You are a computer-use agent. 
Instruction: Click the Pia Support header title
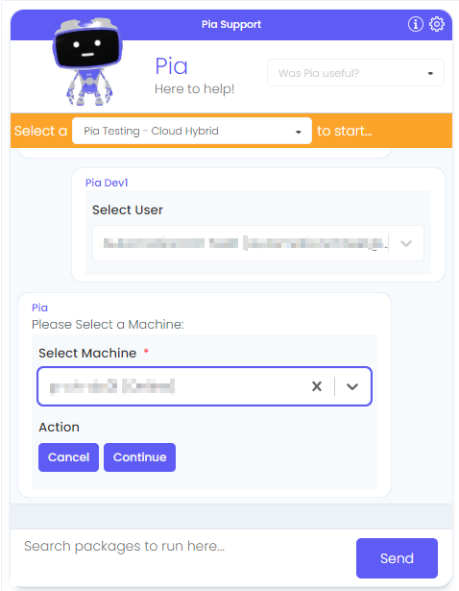[x=231, y=24]
